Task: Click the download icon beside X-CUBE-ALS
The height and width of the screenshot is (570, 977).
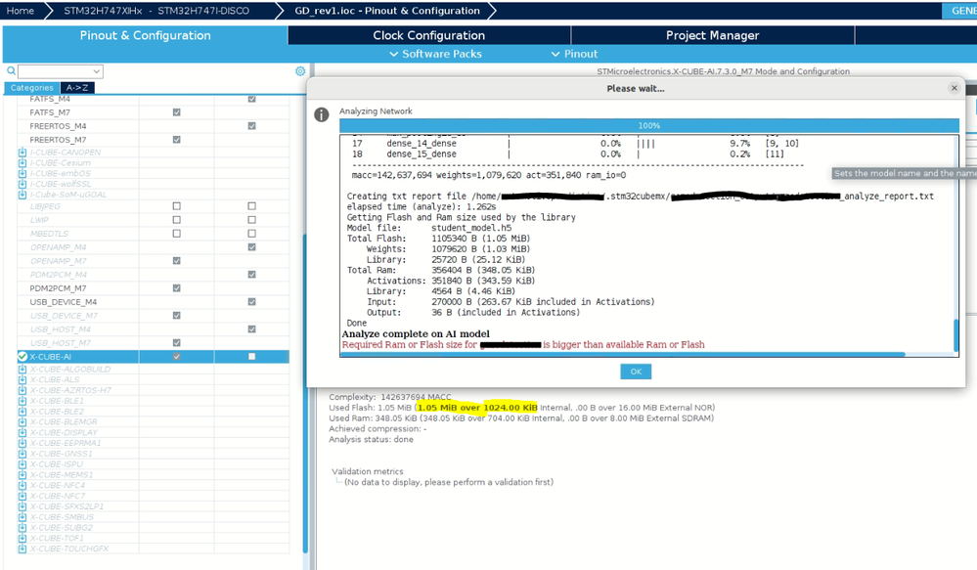Action: pos(22,379)
